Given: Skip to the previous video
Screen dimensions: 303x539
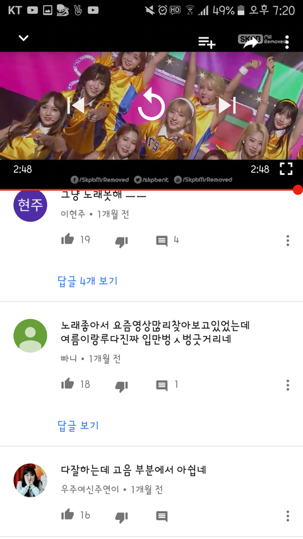Looking at the screenshot, I should point(76,105).
